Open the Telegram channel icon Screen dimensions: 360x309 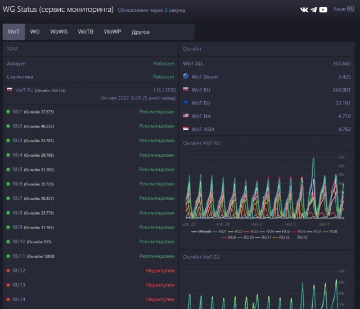point(314,10)
